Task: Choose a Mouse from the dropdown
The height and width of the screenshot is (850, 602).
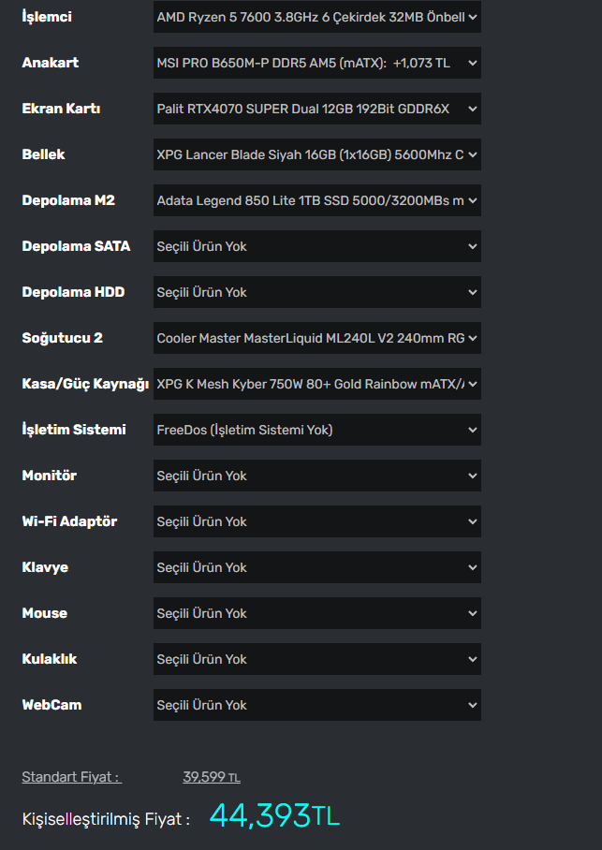Action: point(317,613)
